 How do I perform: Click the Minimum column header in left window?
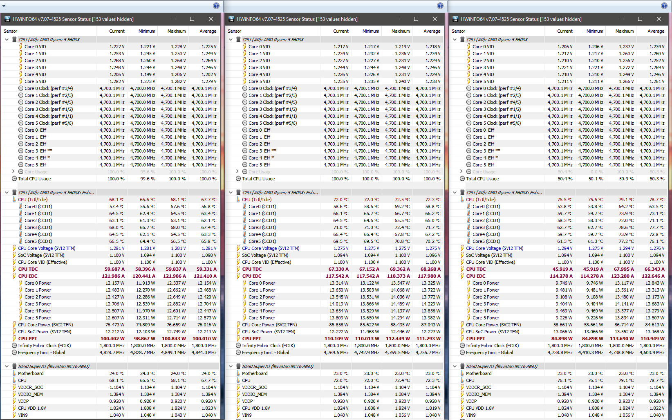[x=142, y=31]
